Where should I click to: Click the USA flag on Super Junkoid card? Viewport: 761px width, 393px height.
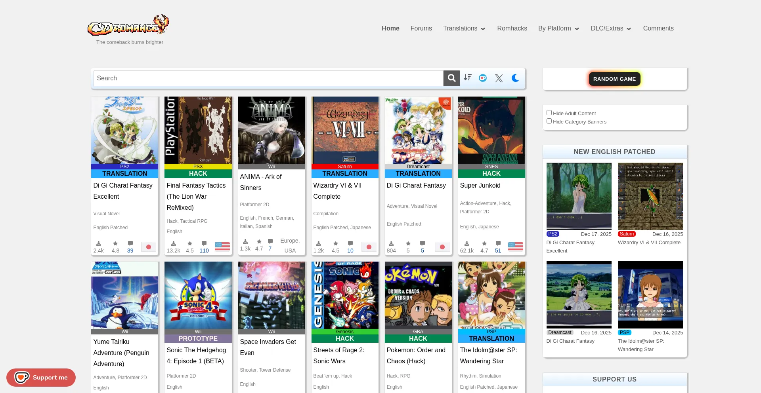point(515,247)
